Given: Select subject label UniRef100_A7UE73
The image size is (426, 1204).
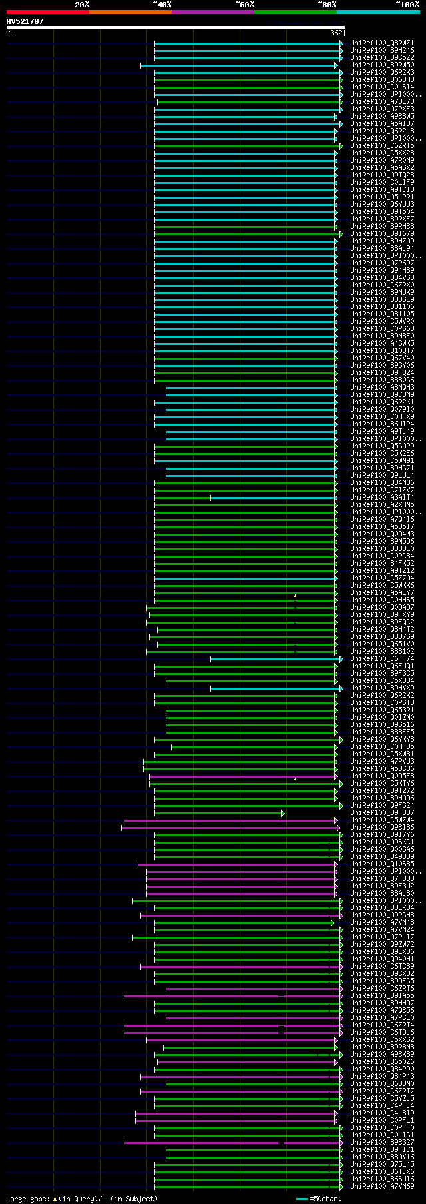Looking at the screenshot, I should tap(382, 101).
